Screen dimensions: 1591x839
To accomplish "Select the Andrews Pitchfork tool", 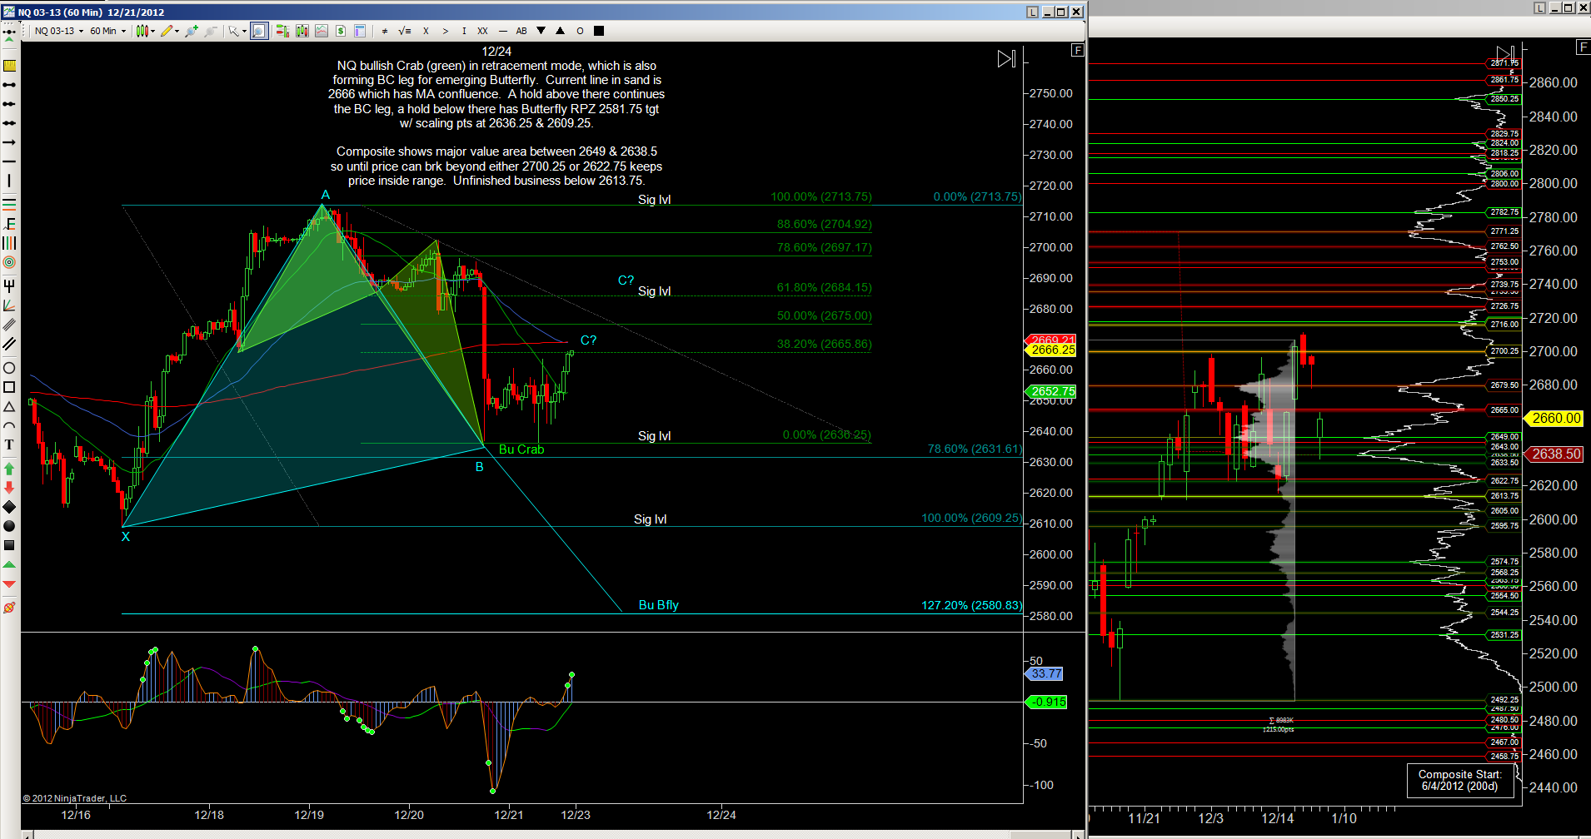I will (9, 285).
